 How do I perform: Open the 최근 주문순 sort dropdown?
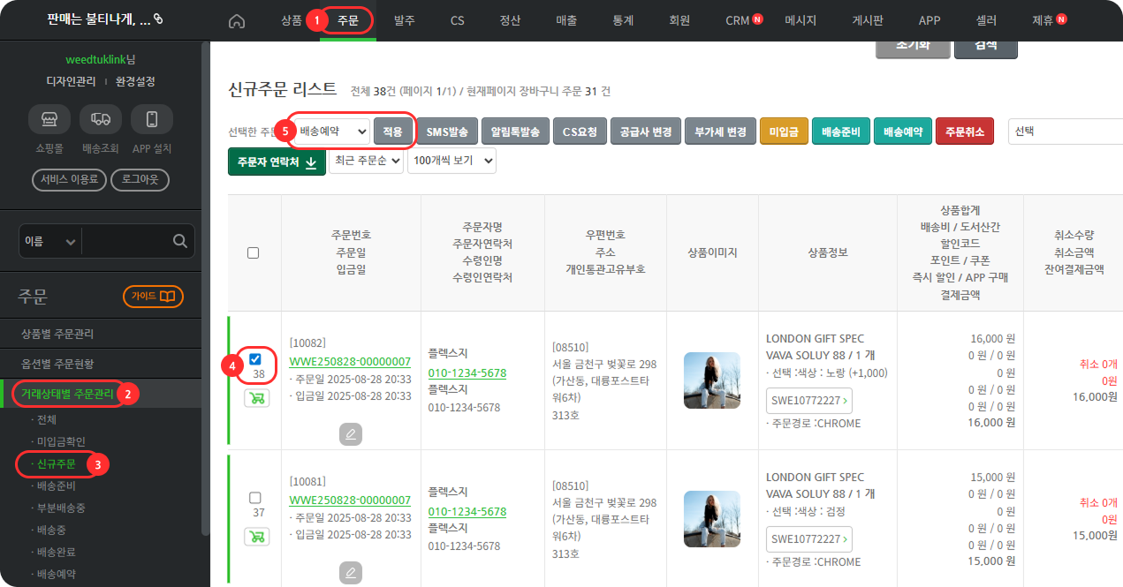tap(366, 161)
